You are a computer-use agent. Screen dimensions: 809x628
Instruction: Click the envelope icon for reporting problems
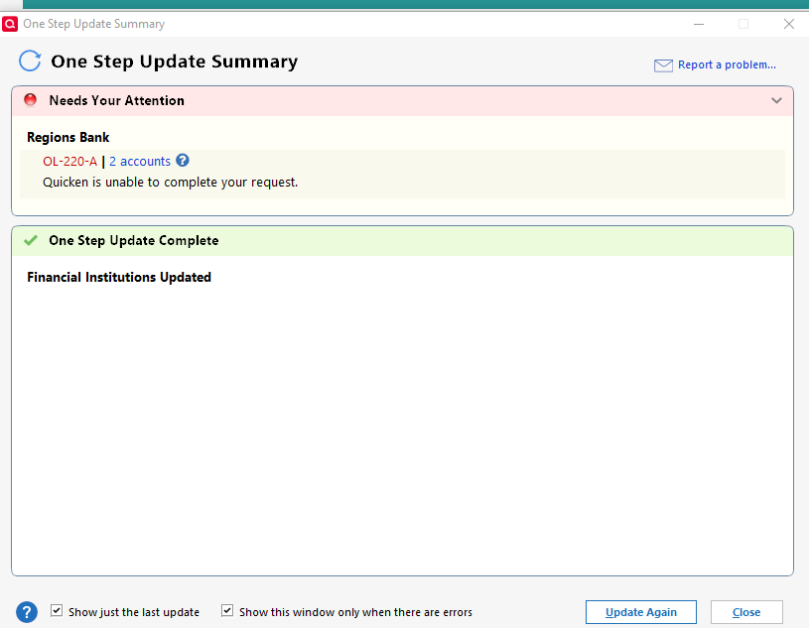[663, 65]
